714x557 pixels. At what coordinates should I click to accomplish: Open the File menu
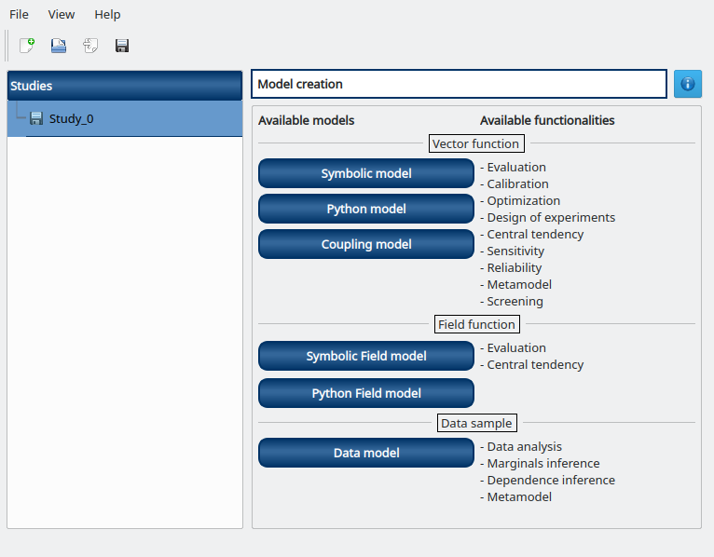pos(19,14)
